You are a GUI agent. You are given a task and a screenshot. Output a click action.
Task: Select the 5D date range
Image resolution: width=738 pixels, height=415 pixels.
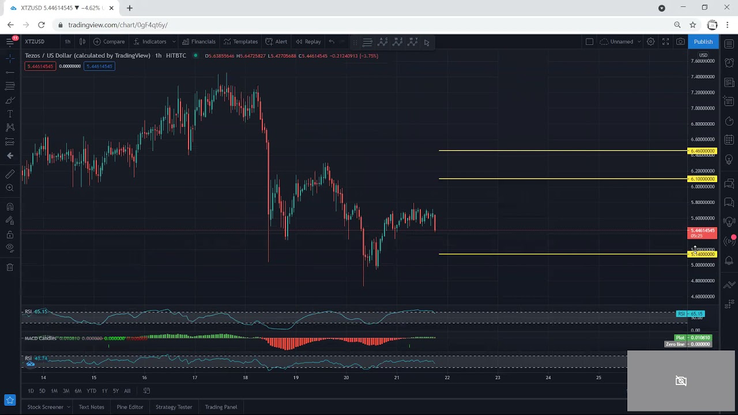(x=42, y=391)
